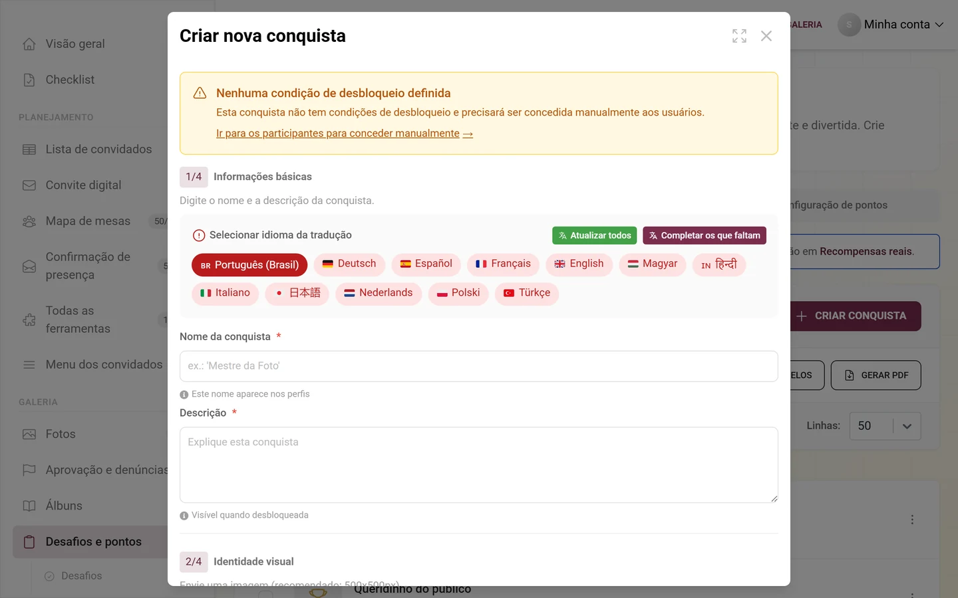Click the Todas as ferramentas puzzle icon
The image size is (958, 598).
(x=29, y=320)
